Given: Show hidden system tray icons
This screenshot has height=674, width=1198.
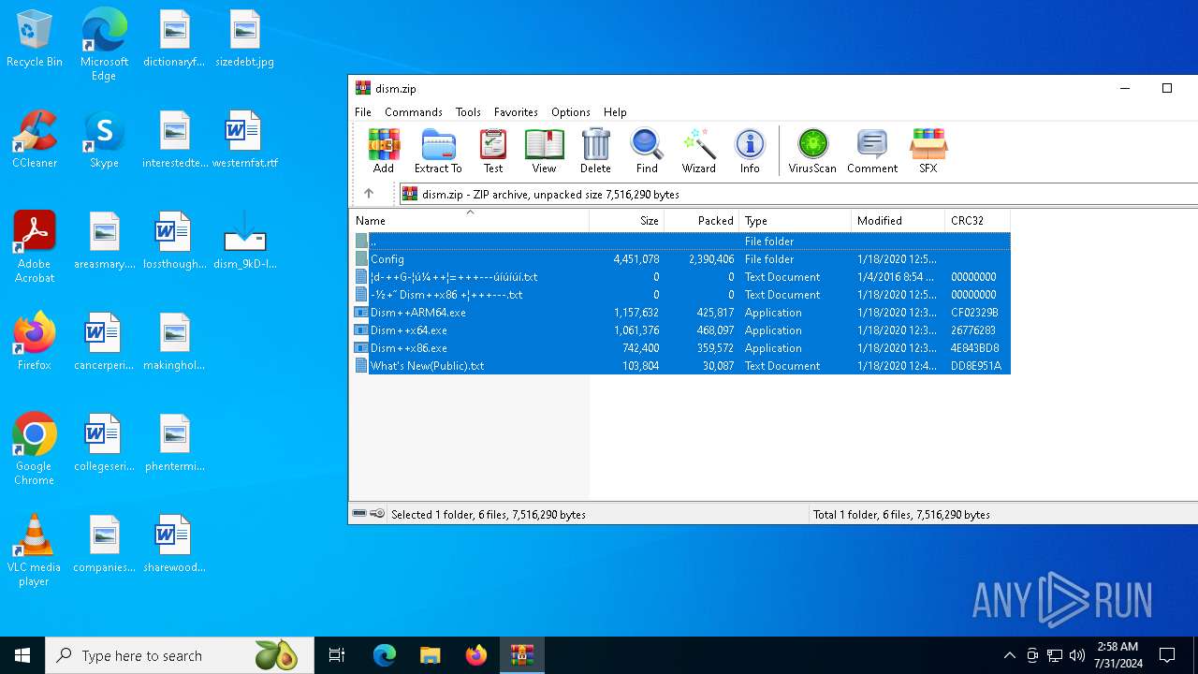Looking at the screenshot, I should 1009,655.
